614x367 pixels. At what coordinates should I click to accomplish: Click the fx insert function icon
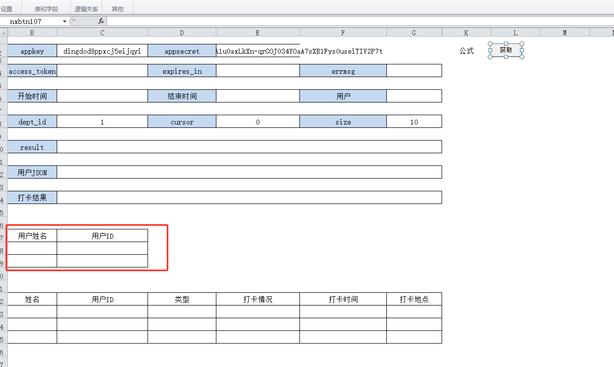(101, 21)
